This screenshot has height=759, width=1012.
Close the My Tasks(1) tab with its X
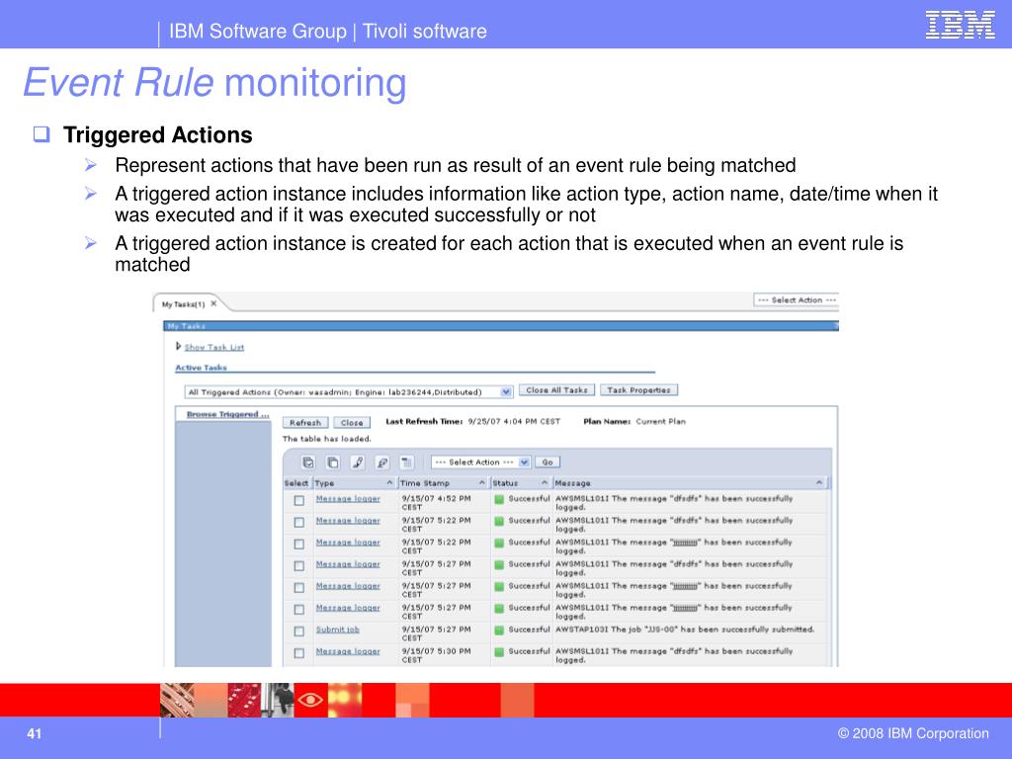(x=213, y=303)
